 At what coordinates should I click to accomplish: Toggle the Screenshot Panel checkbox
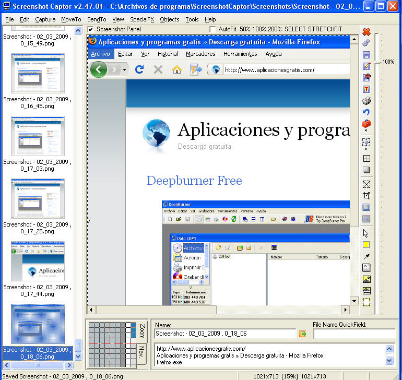tap(90, 29)
